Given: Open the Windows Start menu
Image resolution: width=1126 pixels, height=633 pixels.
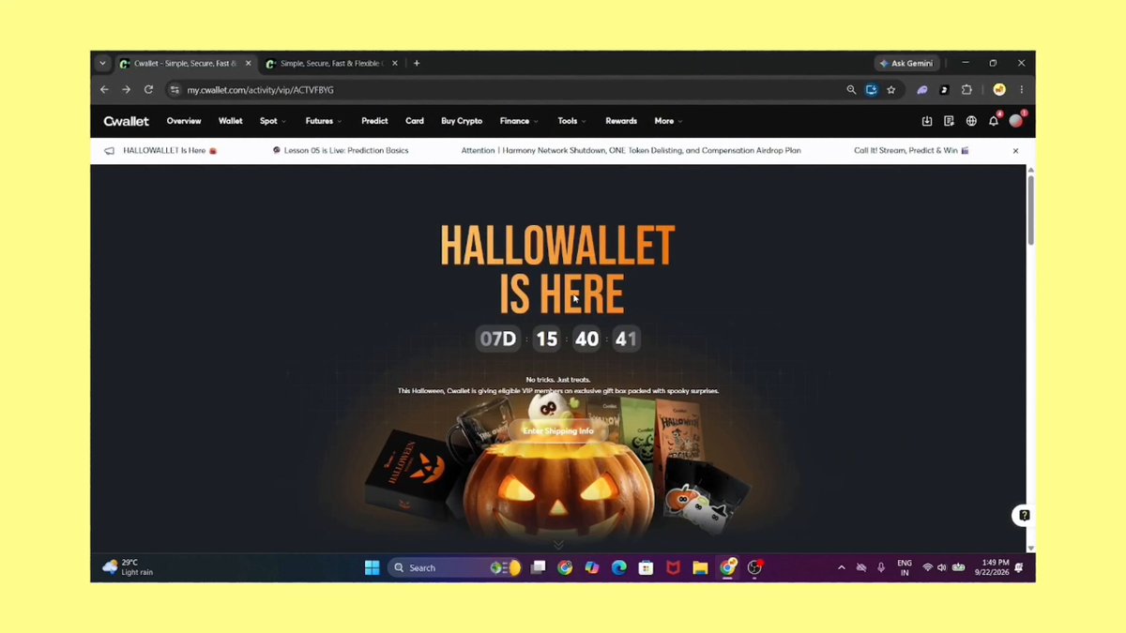Looking at the screenshot, I should pos(372,567).
